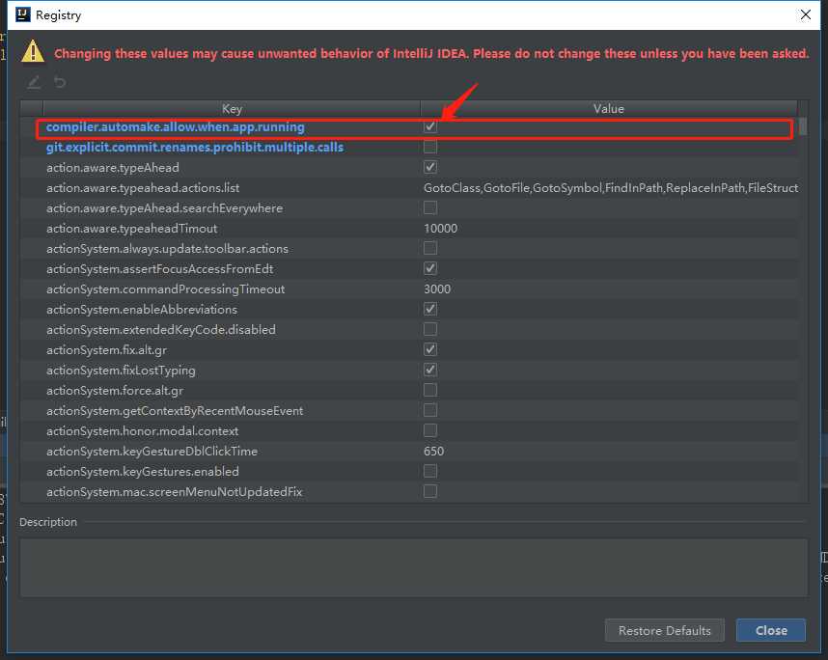Enable actionSystem.force.alt.gr checkbox

point(430,390)
